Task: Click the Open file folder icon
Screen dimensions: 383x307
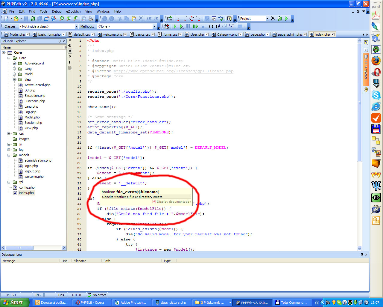Action: click(16, 19)
